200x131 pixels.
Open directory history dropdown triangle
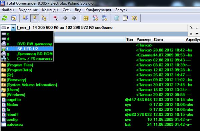pos(197,34)
